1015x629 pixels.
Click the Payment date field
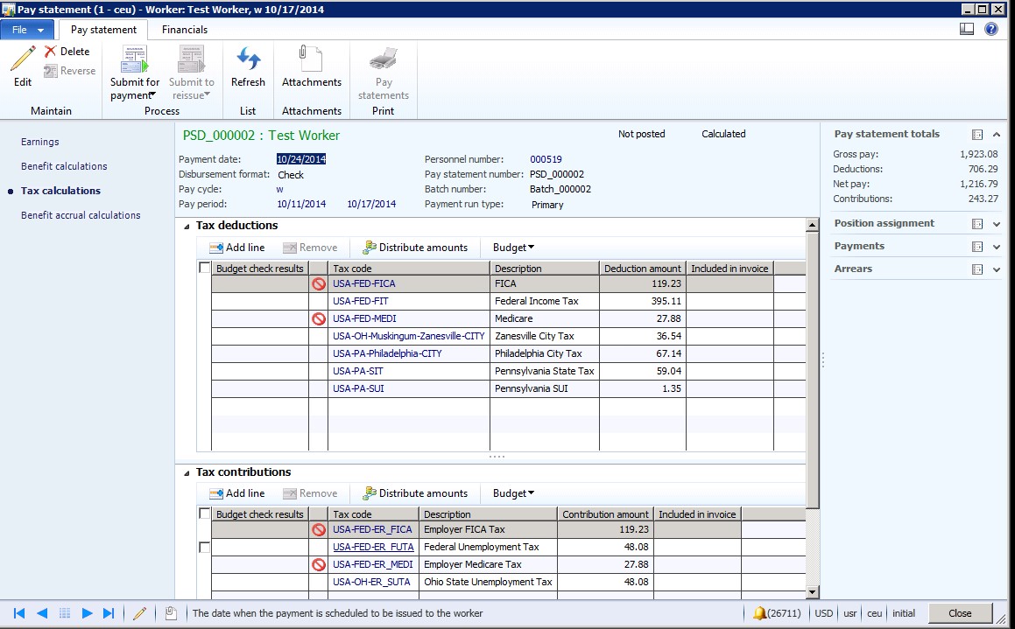tap(301, 159)
